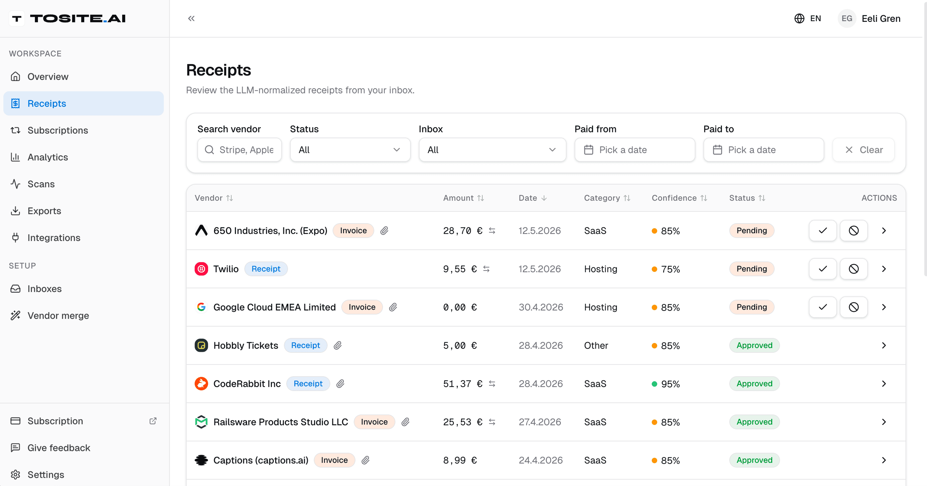
Task: Open the Status filter dropdown
Action: [350, 150]
